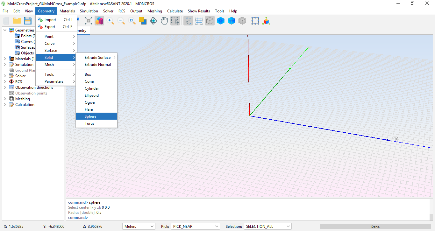The height and width of the screenshot is (231, 435).
Task: Click Import in the Geometry menu
Action: click(x=50, y=20)
